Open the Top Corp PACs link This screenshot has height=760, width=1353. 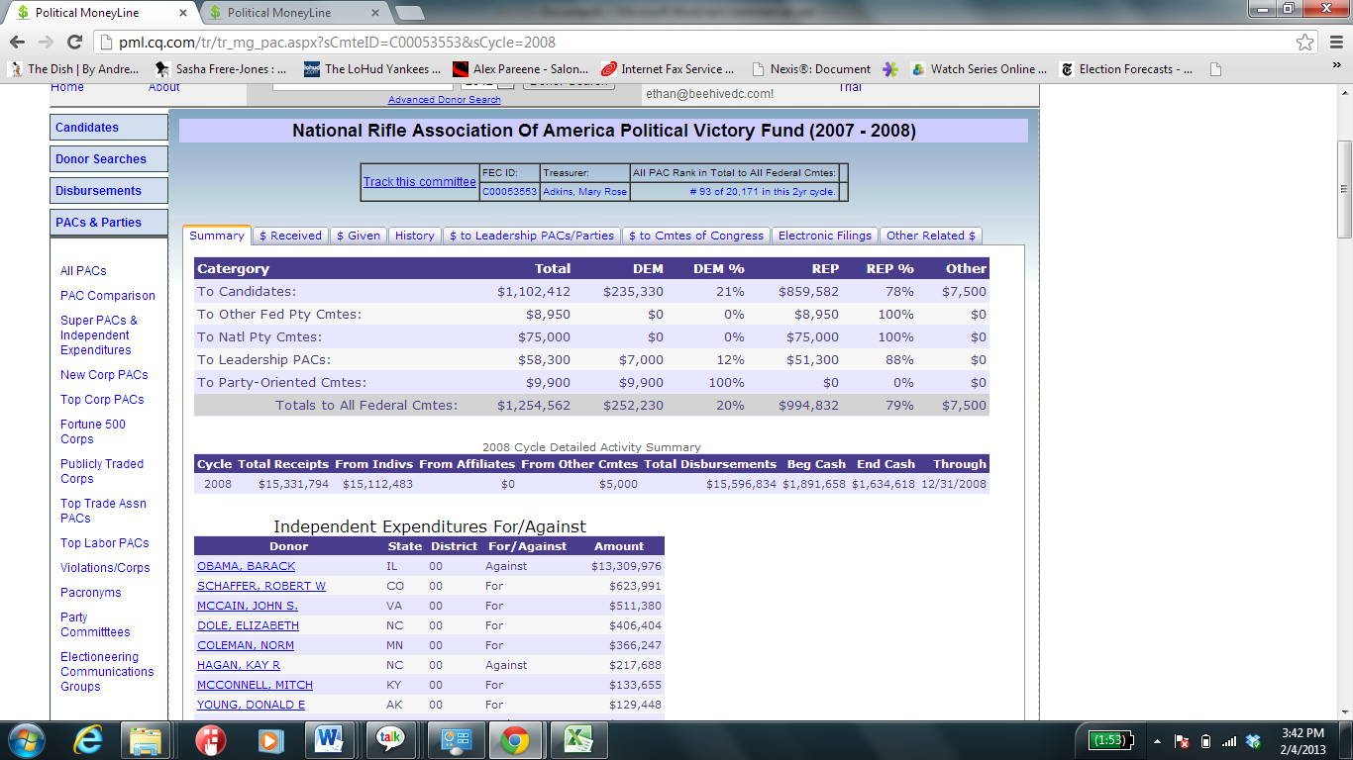coord(102,400)
